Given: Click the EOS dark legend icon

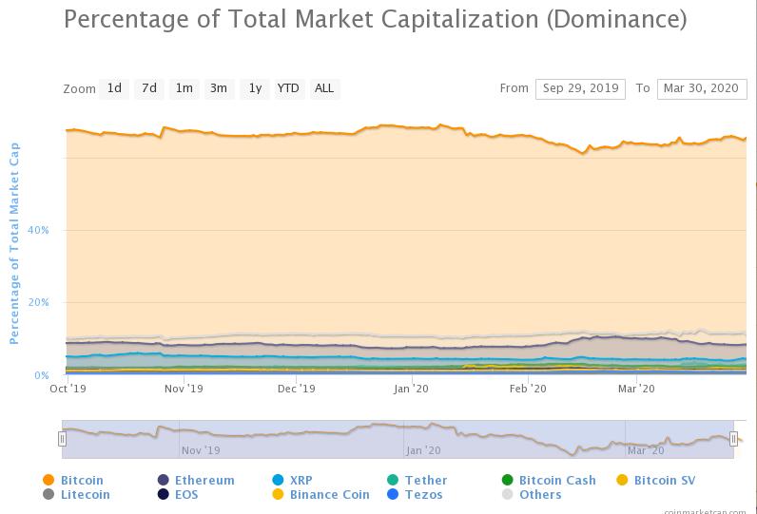Looking at the screenshot, I should tap(164, 494).
